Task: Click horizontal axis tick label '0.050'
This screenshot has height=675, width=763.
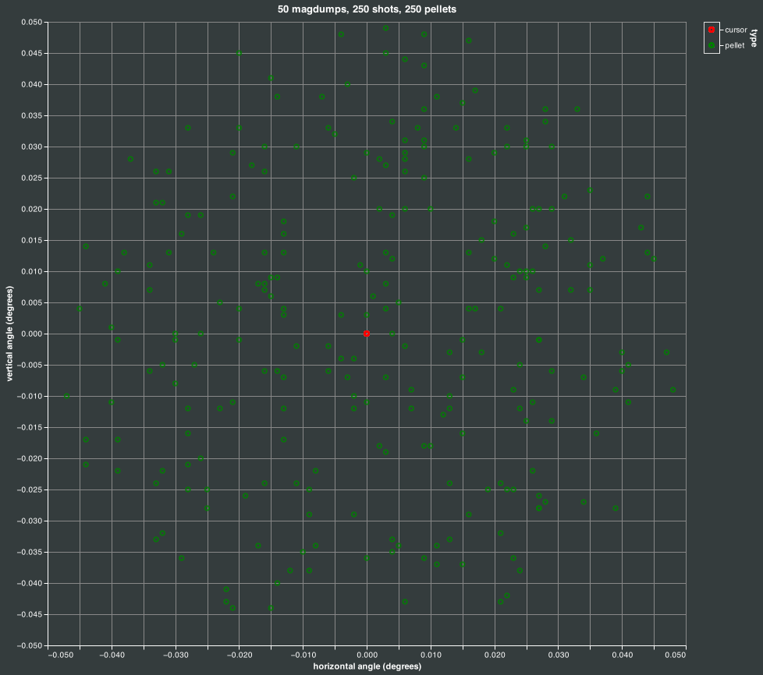Action: coord(676,655)
